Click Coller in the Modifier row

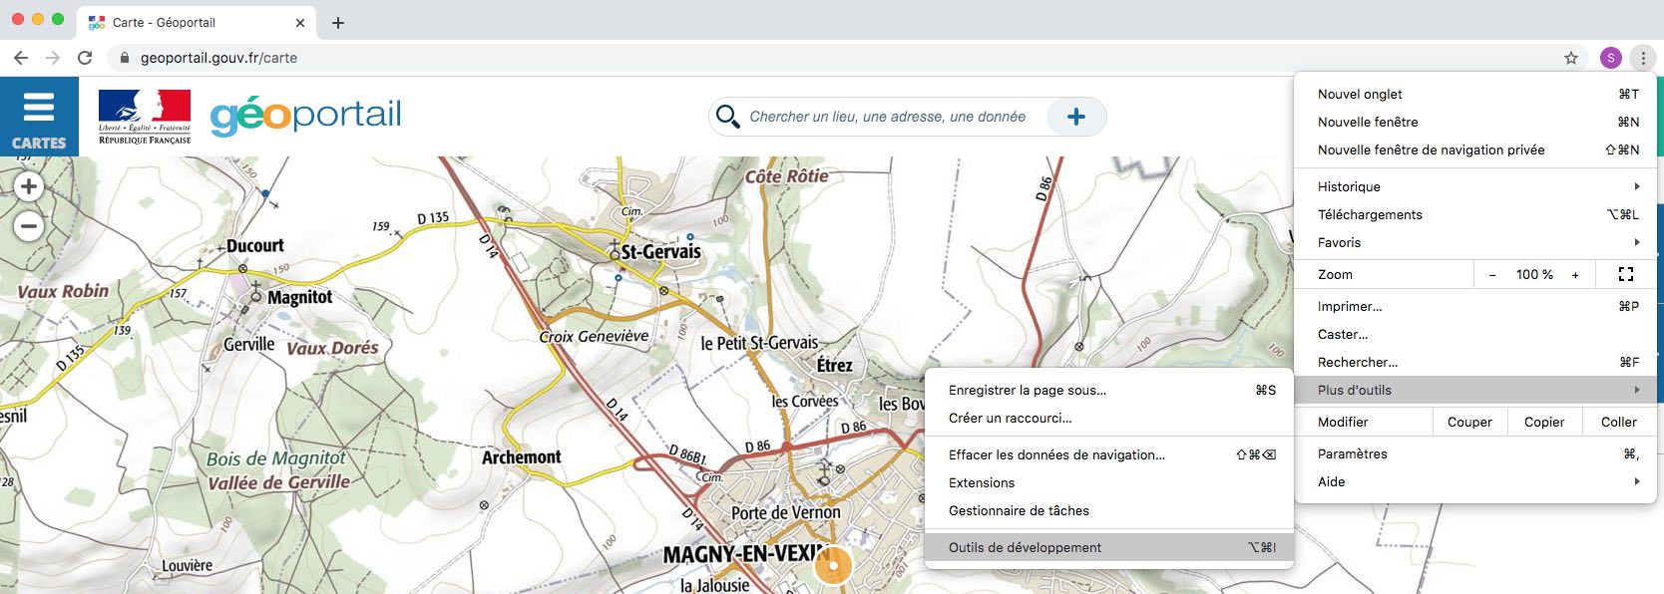[1619, 422]
